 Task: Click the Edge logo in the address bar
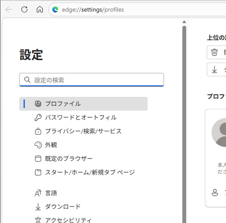click(x=55, y=10)
